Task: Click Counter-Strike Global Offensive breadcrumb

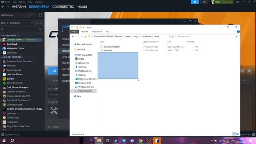Action: coord(108,36)
